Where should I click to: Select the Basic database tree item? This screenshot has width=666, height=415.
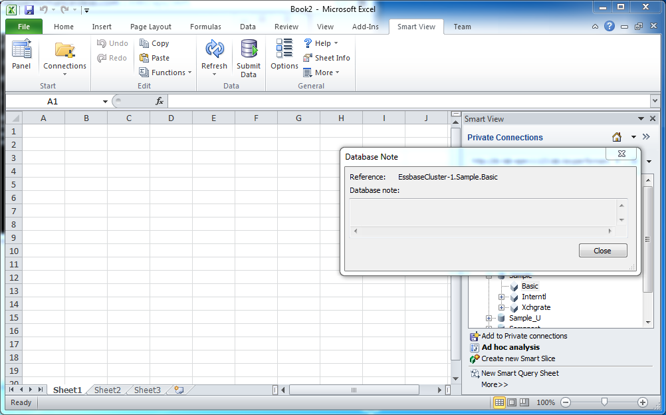point(530,286)
